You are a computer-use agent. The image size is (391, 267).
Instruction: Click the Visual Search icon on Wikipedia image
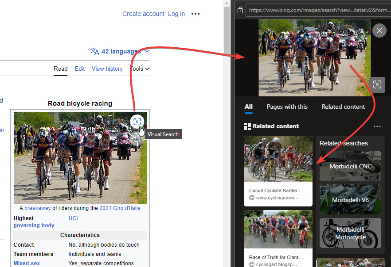tap(137, 121)
